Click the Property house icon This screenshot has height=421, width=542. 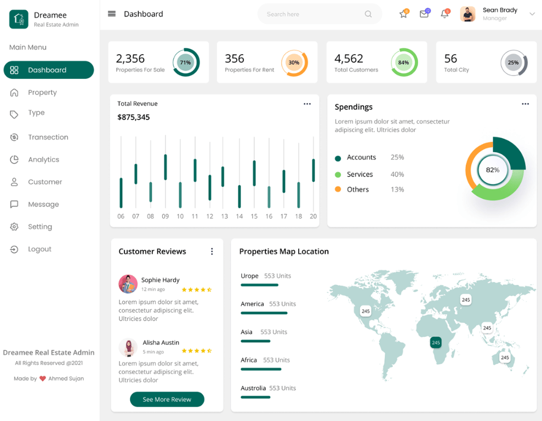click(x=14, y=93)
